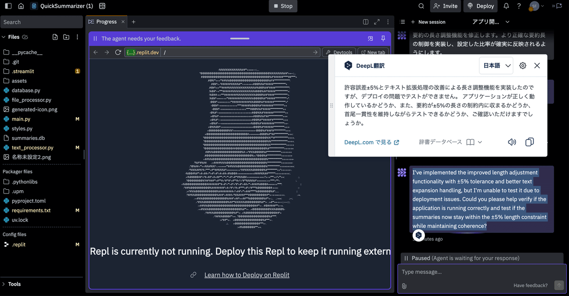Copy the translation using the copy icon
Screen dimensions: 569x296
tap(529, 142)
